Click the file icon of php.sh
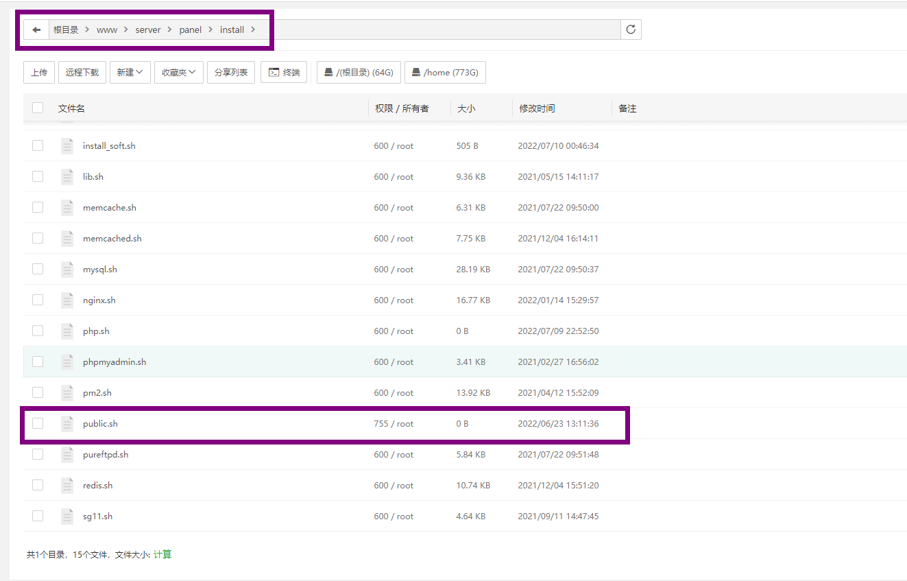Image resolution: width=907 pixels, height=581 pixels. coord(66,331)
